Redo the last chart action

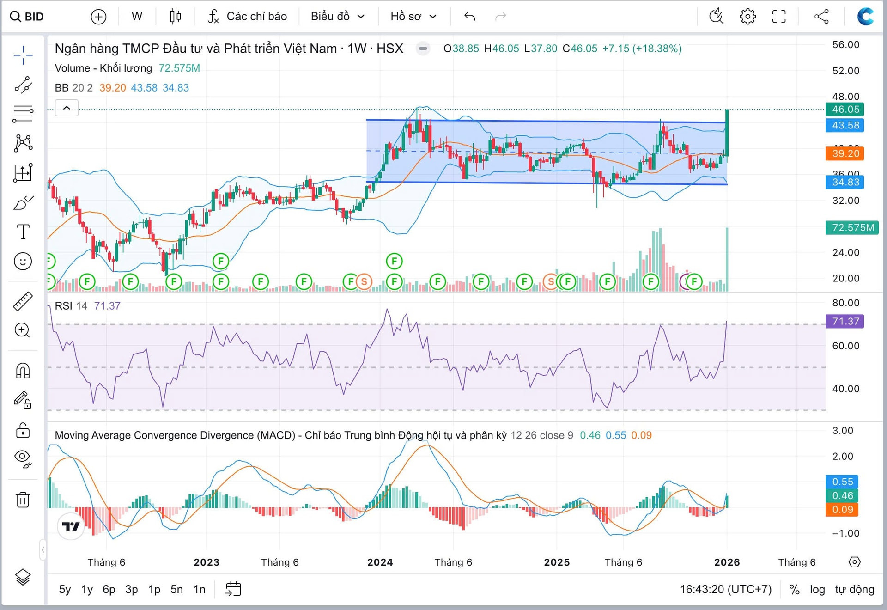[x=500, y=17]
